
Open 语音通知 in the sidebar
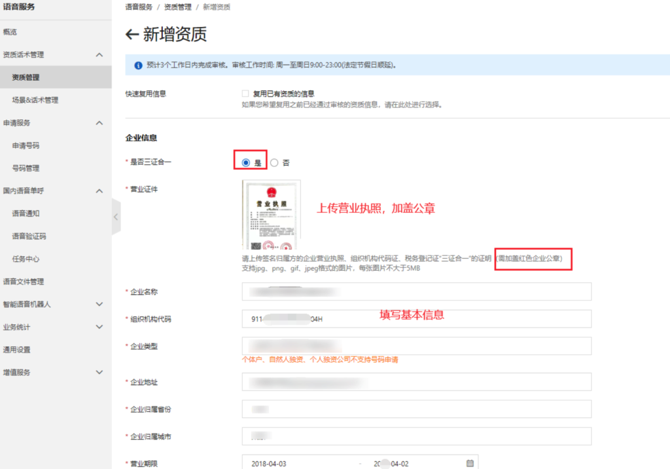point(29,214)
